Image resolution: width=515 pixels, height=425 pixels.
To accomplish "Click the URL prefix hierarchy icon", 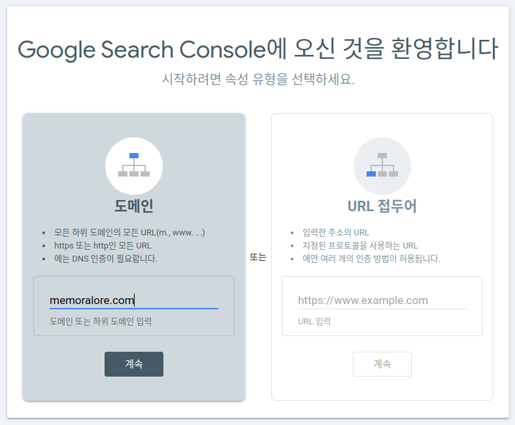I will coord(382,165).
